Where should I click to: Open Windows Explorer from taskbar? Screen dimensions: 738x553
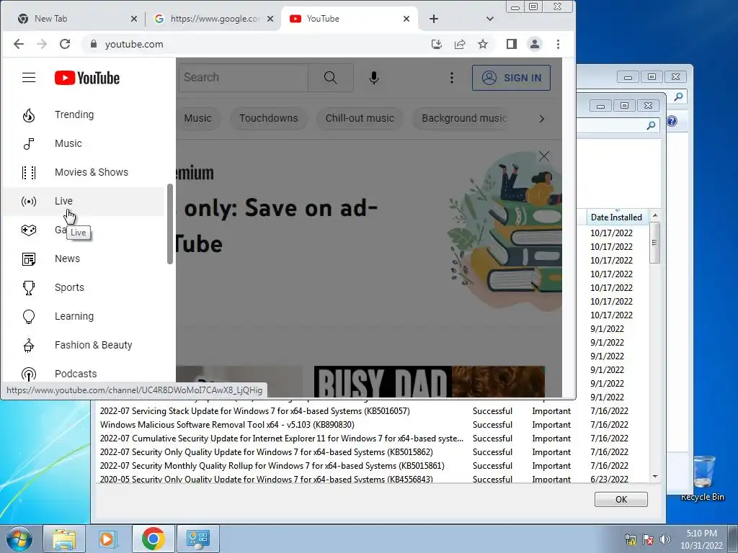click(x=64, y=539)
